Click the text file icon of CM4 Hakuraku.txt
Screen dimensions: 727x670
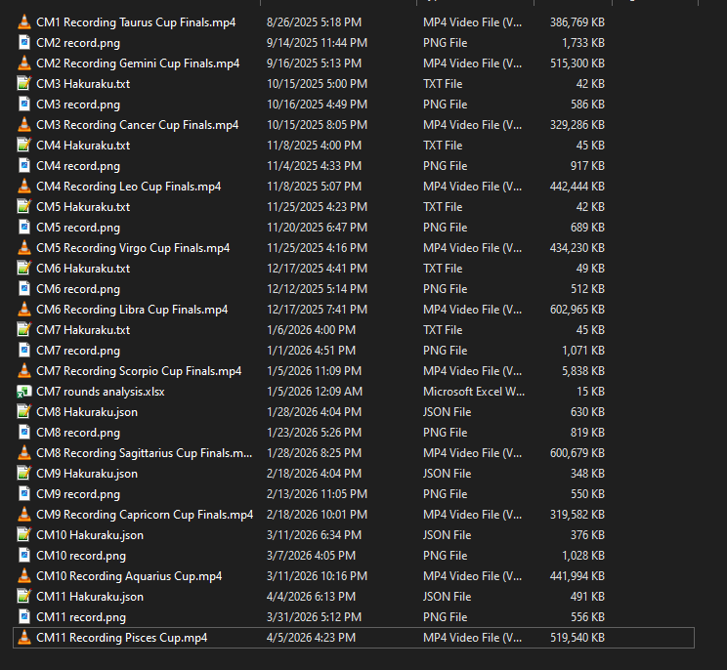pyautogui.click(x=24, y=146)
